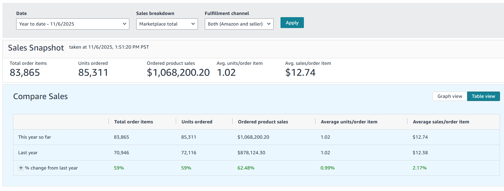
Task: Switch to Graph view
Action: coord(449,96)
